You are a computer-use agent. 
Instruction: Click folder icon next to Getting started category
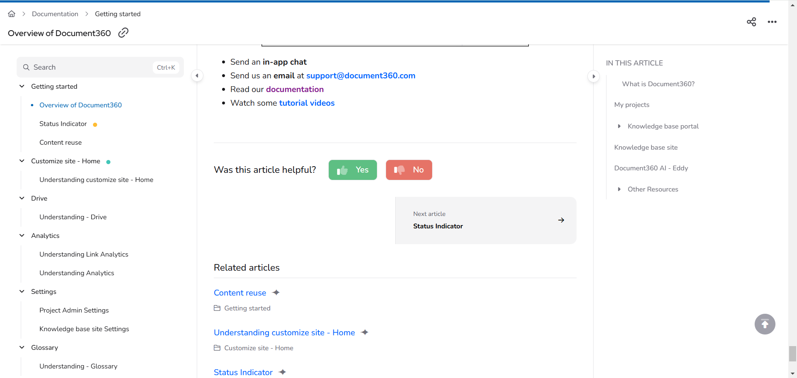click(217, 308)
